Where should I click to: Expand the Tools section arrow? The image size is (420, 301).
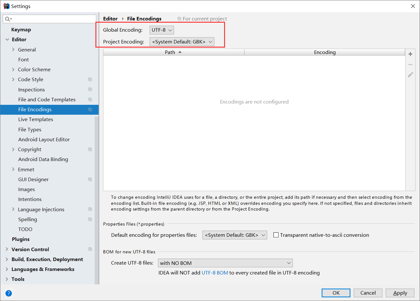pyautogui.click(x=7, y=279)
